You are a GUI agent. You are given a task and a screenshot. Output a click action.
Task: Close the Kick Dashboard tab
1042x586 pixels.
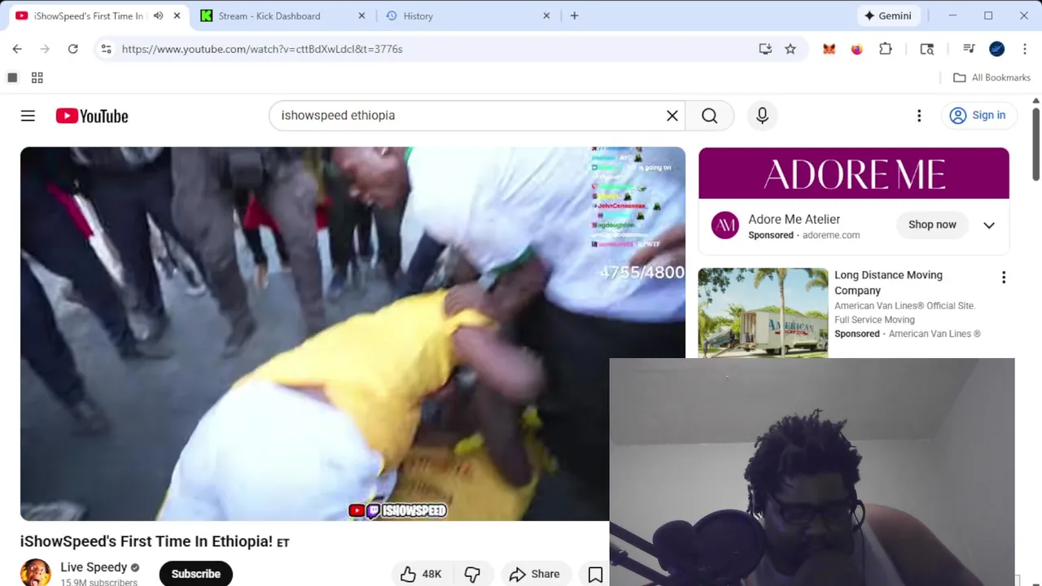coord(362,15)
